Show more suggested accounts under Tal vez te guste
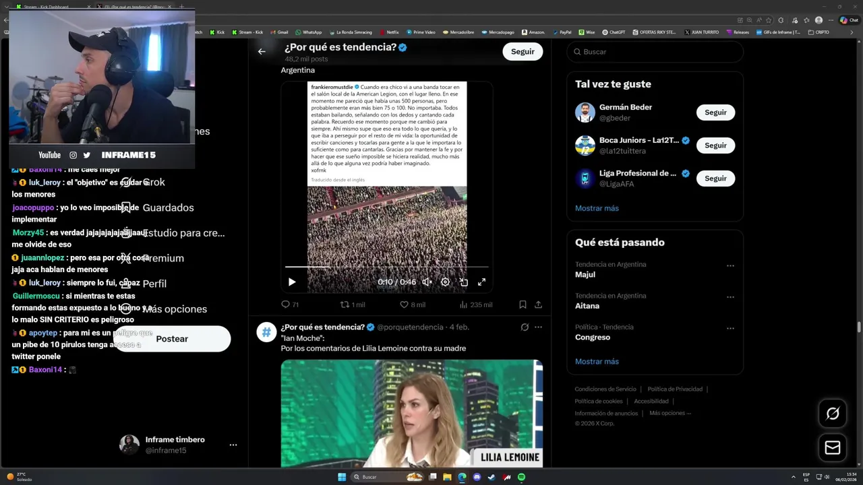 tap(597, 208)
